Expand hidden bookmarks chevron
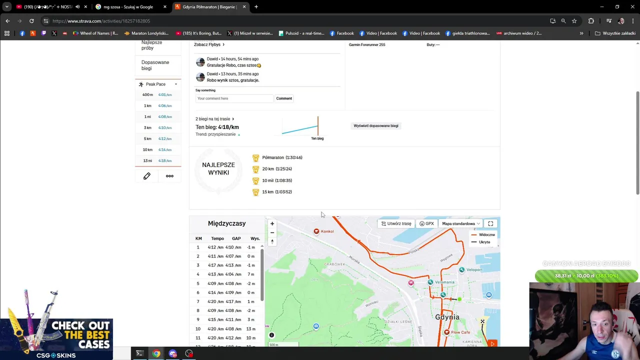The height and width of the screenshot is (360, 640). [x=581, y=33]
